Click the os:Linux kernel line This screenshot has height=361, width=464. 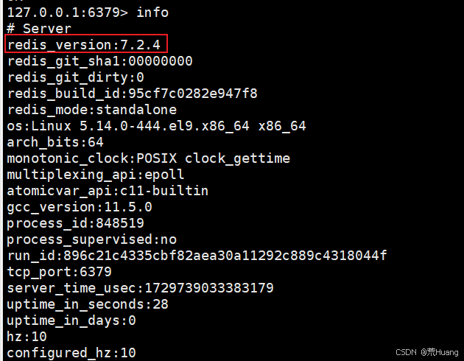156,126
